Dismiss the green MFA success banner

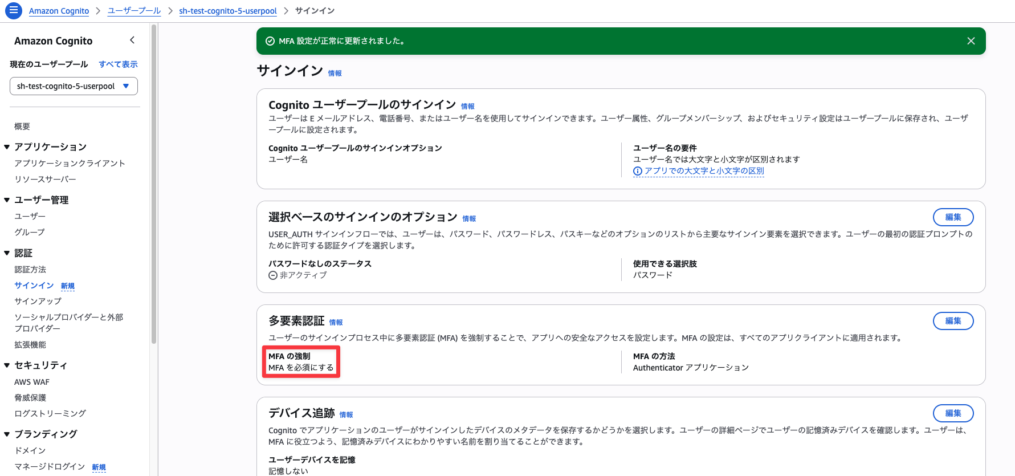click(971, 41)
